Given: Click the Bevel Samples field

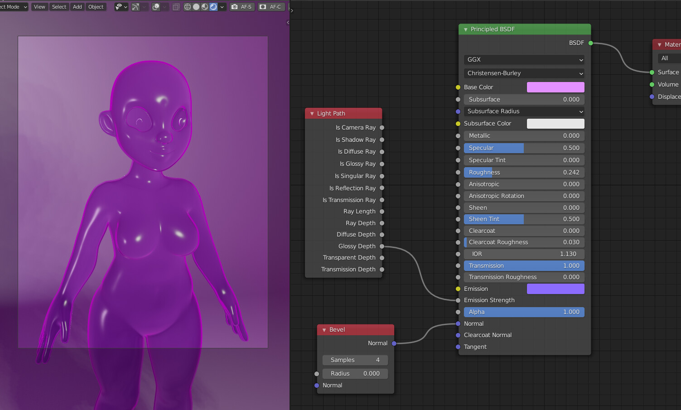Looking at the screenshot, I should pos(355,360).
